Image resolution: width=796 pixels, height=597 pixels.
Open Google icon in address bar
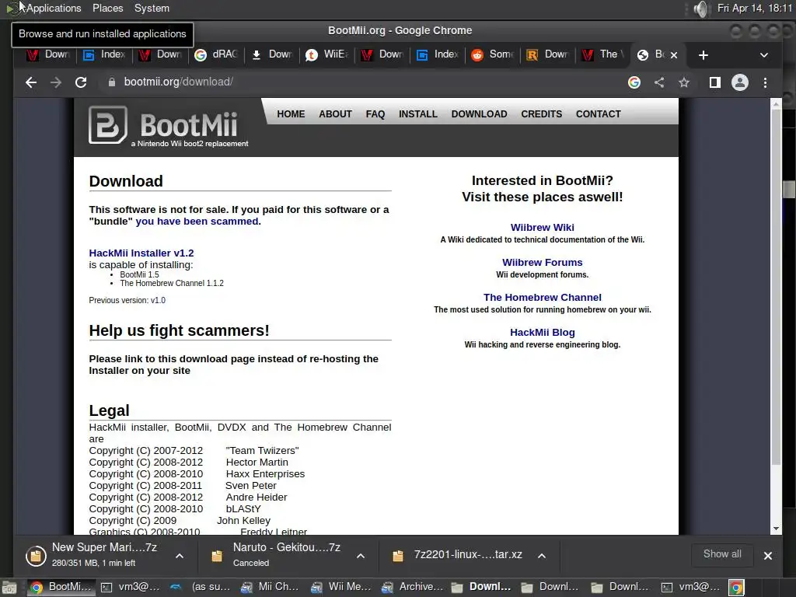[634, 82]
